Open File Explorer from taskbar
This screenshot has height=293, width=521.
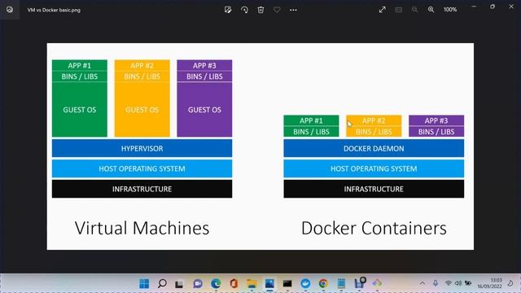(x=252, y=283)
